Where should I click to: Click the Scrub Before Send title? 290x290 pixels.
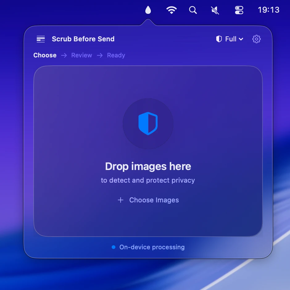pyautogui.click(x=83, y=39)
